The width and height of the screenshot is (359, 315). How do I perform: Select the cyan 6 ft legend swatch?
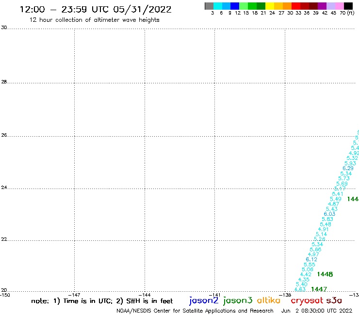point(218,6)
